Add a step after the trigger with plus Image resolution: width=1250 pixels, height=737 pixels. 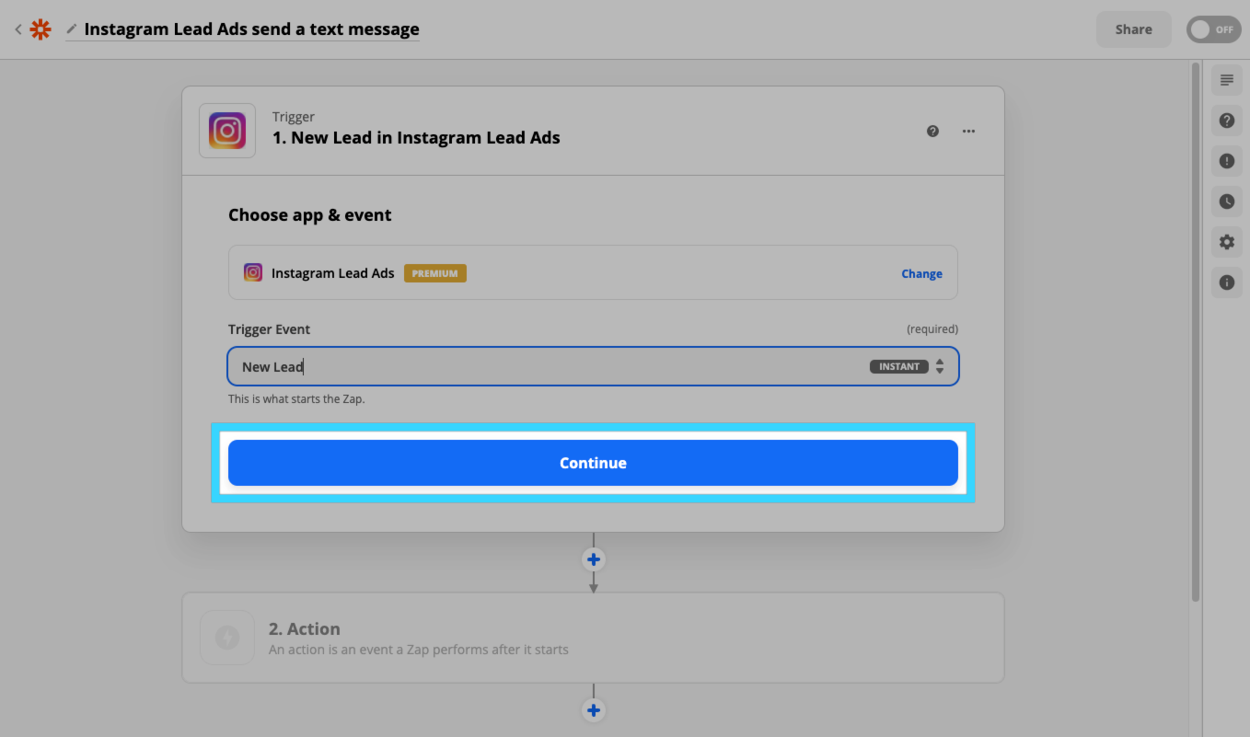pos(594,559)
